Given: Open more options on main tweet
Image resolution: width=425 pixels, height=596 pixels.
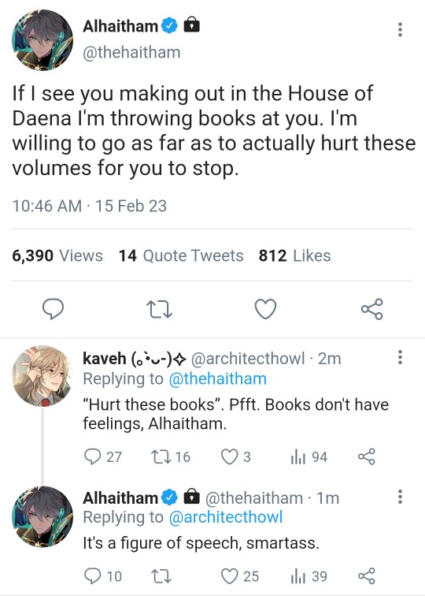Looking at the screenshot, I should (400, 29).
